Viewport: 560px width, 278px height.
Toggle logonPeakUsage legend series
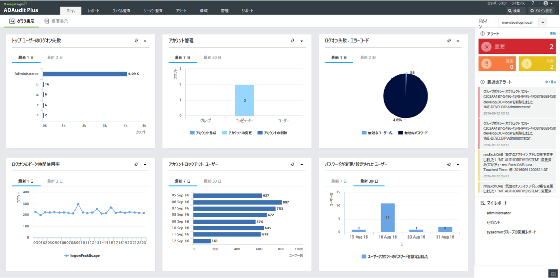[82, 255]
